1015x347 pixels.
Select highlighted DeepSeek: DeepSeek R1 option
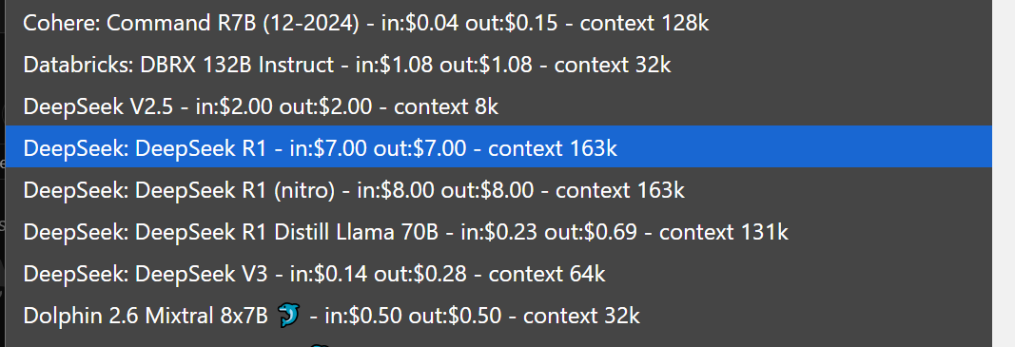pyautogui.click(x=498, y=147)
